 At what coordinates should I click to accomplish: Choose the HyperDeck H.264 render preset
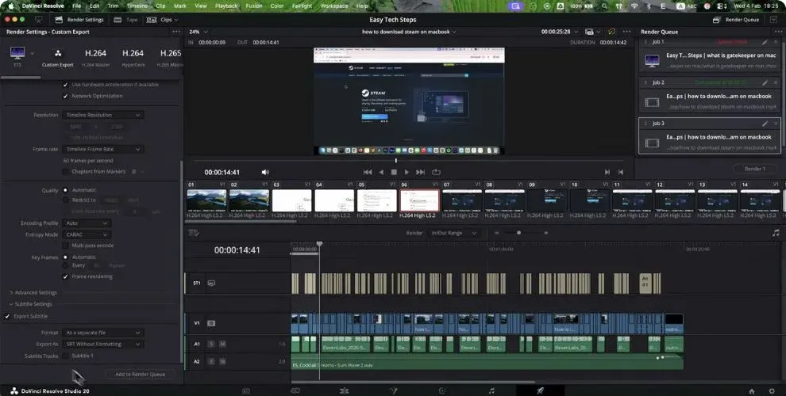[x=133, y=58]
